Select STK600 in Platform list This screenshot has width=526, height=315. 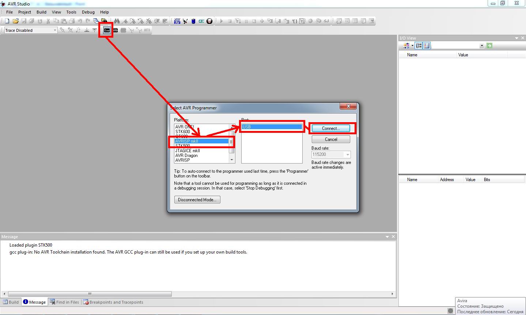tap(202, 132)
